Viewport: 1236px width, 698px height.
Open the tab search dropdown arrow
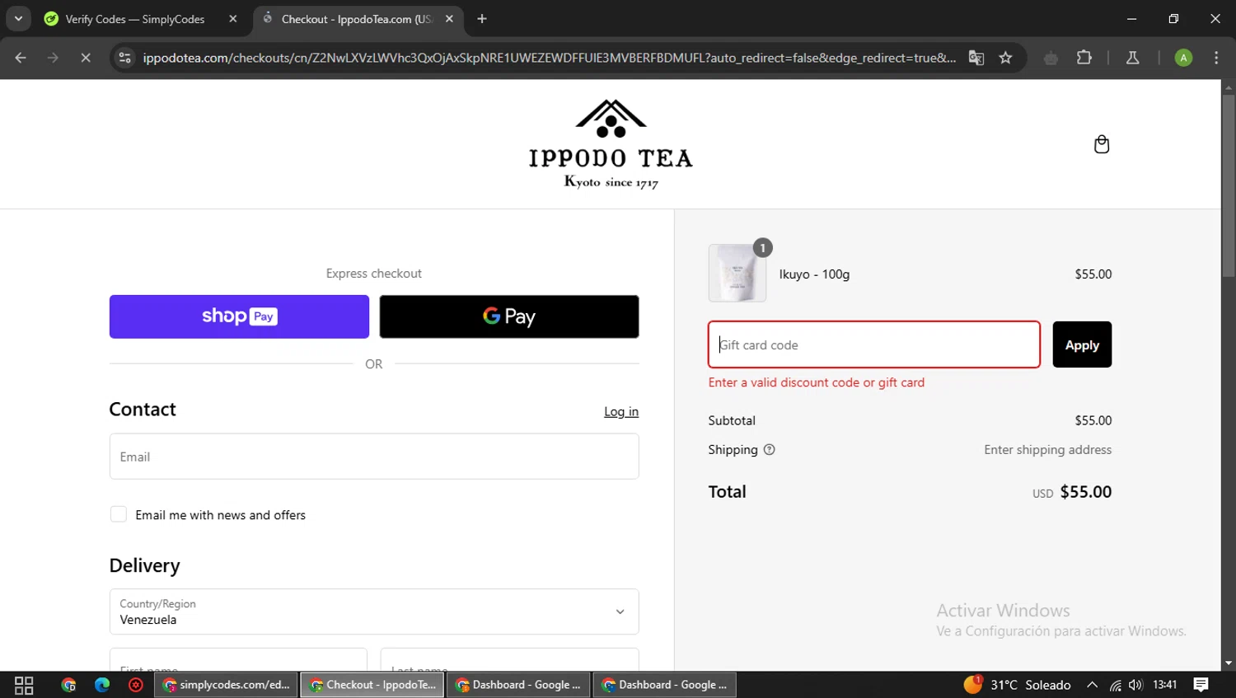click(18, 19)
